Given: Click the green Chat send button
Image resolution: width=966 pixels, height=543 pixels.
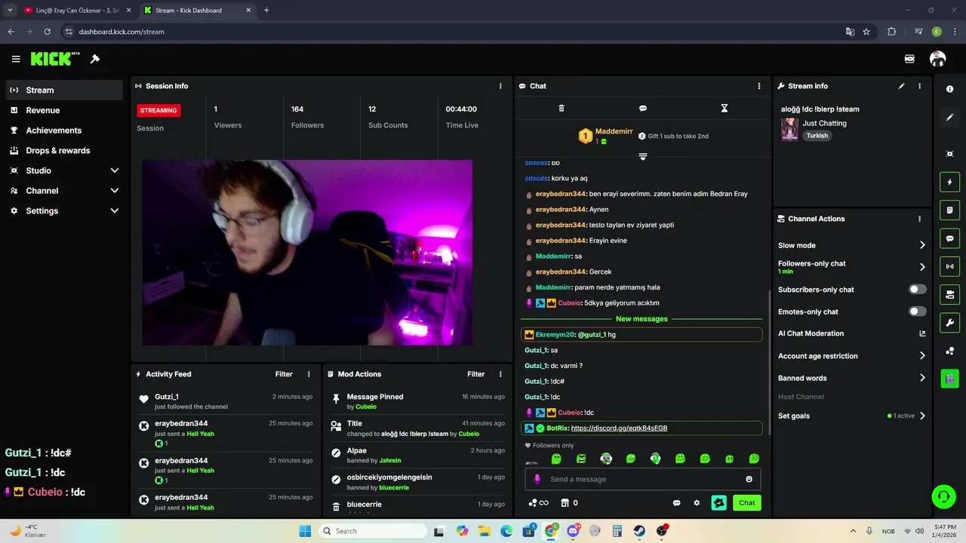Looking at the screenshot, I should pos(746,503).
